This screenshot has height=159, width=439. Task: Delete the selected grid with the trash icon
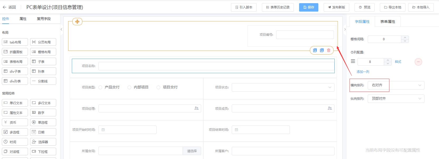tap(328, 50)
